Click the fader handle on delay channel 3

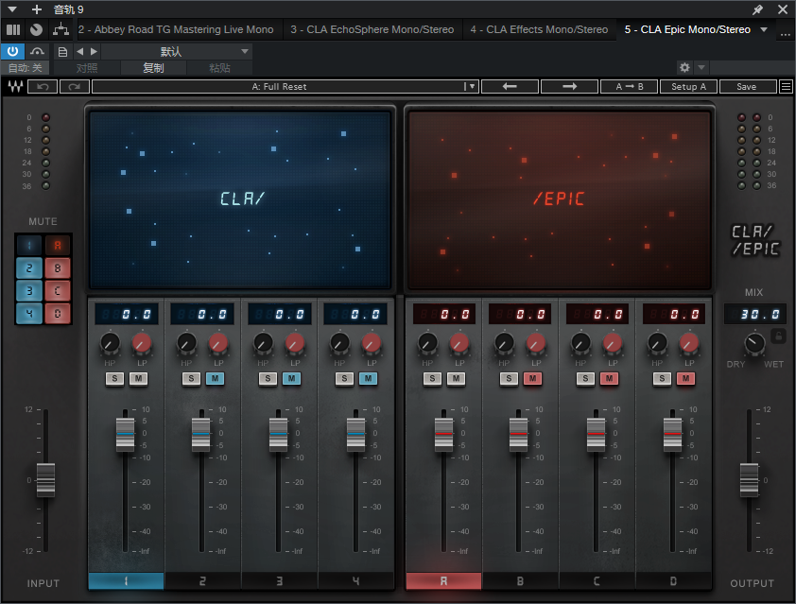(x=278, y=435)
